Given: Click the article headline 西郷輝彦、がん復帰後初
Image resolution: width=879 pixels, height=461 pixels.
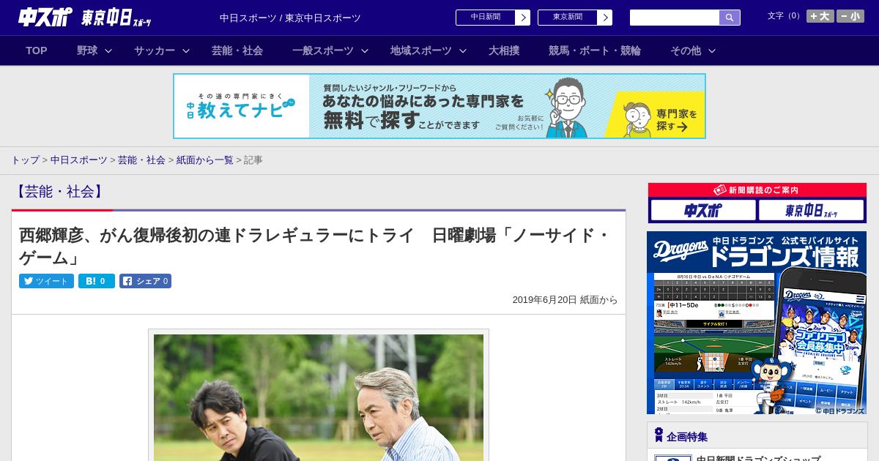Looking at the screenshot, I should (x=315, y=247).
